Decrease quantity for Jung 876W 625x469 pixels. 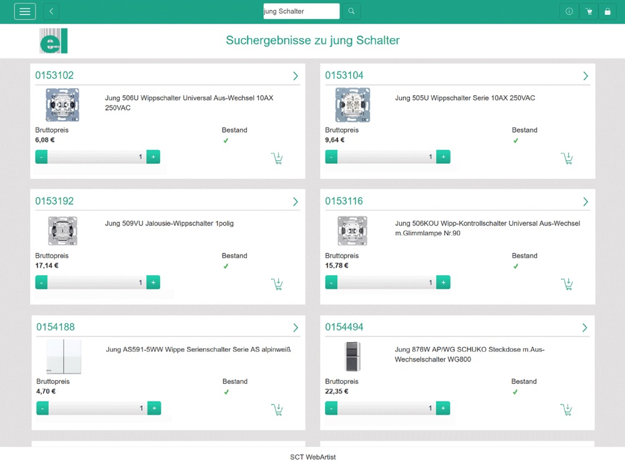[x=331, y=408]
